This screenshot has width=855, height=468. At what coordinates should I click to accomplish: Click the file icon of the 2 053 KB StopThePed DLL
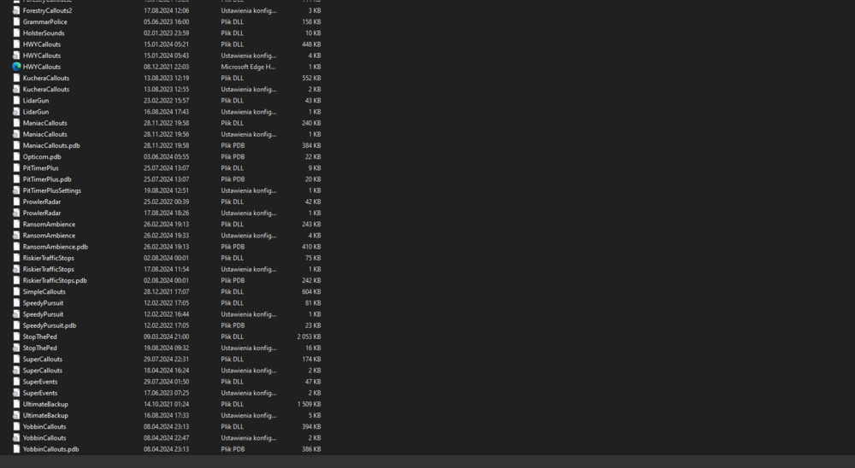(16, 336)
